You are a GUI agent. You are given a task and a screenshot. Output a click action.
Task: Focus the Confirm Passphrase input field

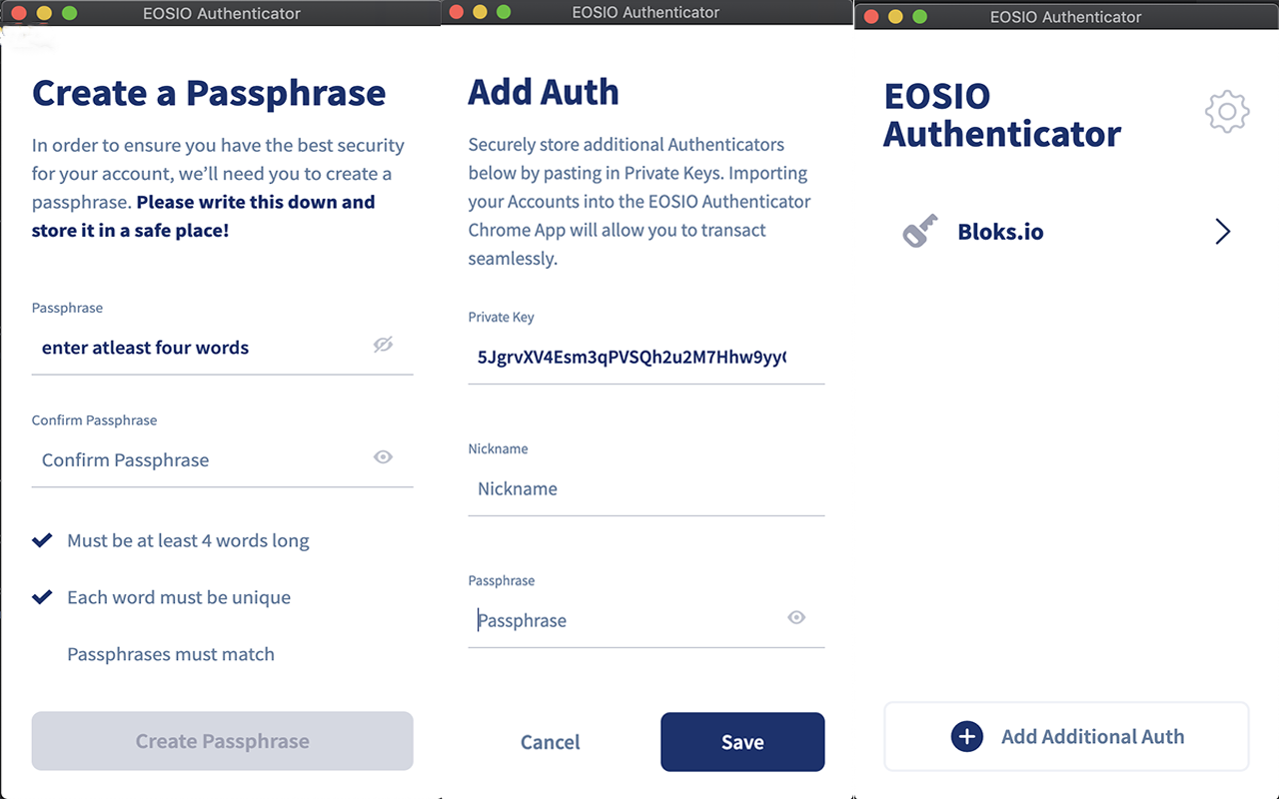[222, 460]
